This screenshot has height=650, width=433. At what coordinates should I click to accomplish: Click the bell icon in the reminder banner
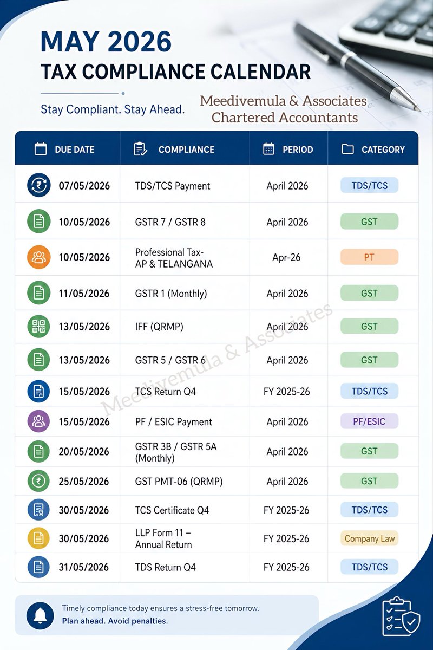[40, 615]
